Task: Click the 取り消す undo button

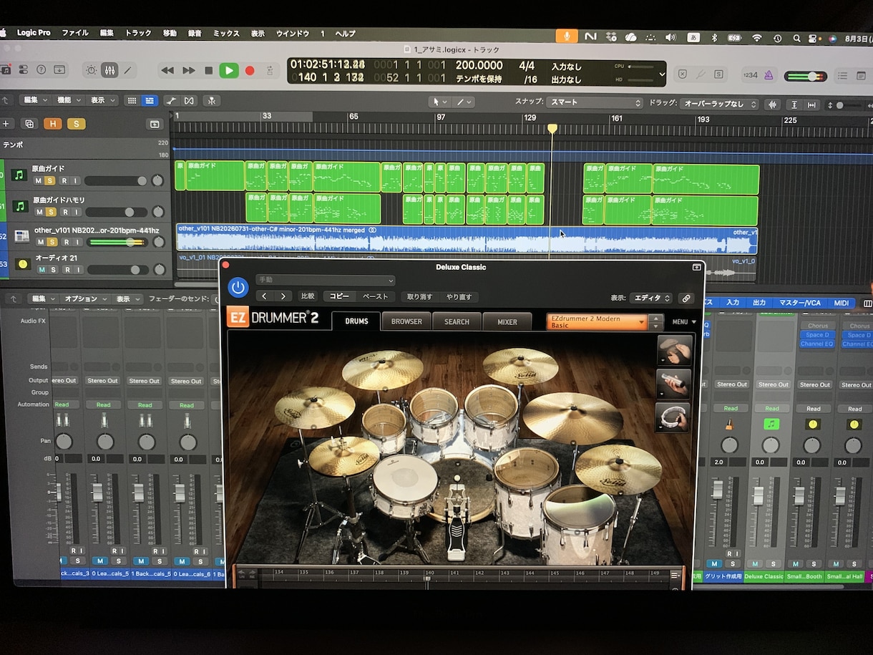Action: (419, 296)
